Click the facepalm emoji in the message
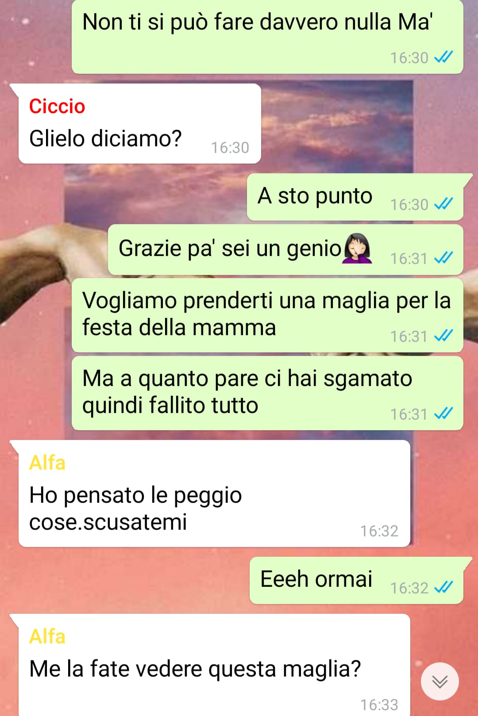Image resolution: width=478 pixels, height=716 pixels. (x=357, y=249)
